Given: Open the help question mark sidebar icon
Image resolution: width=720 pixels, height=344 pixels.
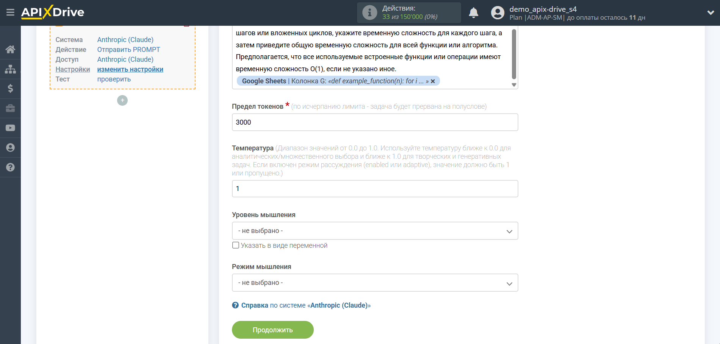Looking at the screenshot, I should pos(10,167).
